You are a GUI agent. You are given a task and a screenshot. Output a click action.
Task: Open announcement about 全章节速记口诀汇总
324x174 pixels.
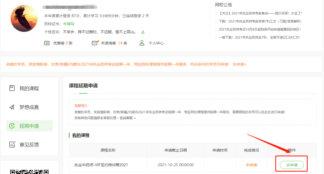(x=259, y=37)
